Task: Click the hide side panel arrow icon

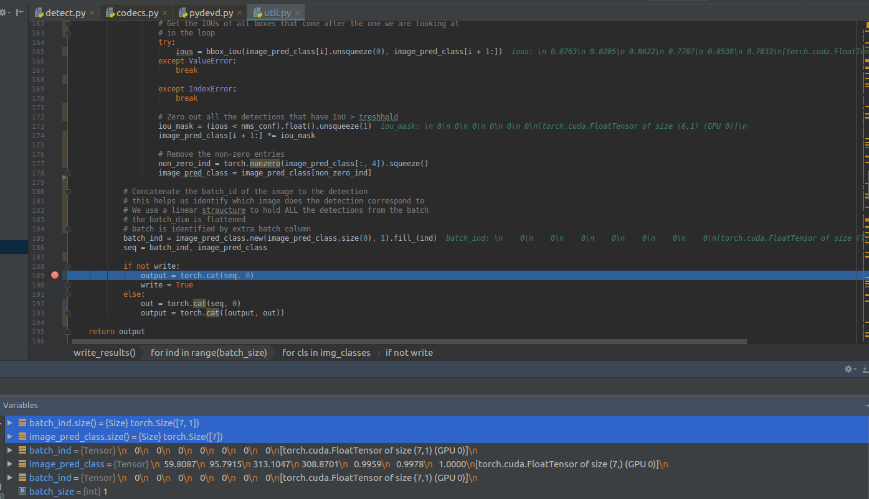Action: [x=20, y=12]
